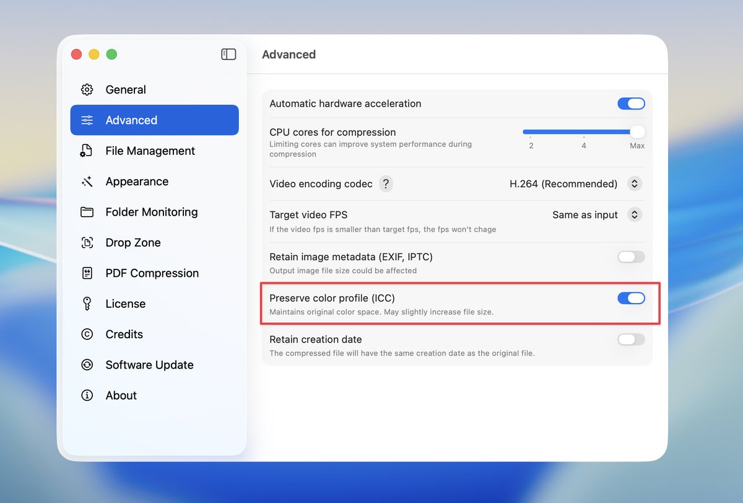Click the Folder Monitoring folder icon
This screenshot has width=743, height=503.
coord(87,212)
